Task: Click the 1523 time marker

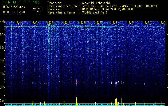Action: pos(50,23)
